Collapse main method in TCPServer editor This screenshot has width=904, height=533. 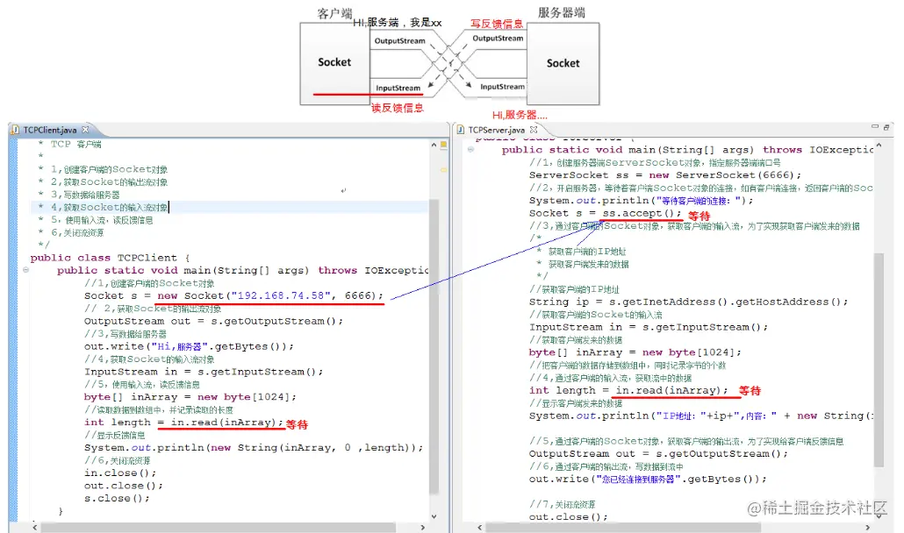[x=471, y=149]
